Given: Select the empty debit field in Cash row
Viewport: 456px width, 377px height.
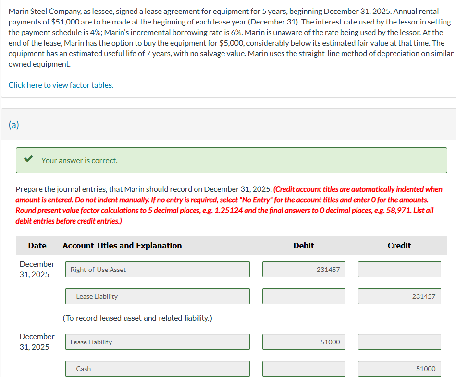Looking at the screenshot, I should click(x=304, y=368).
